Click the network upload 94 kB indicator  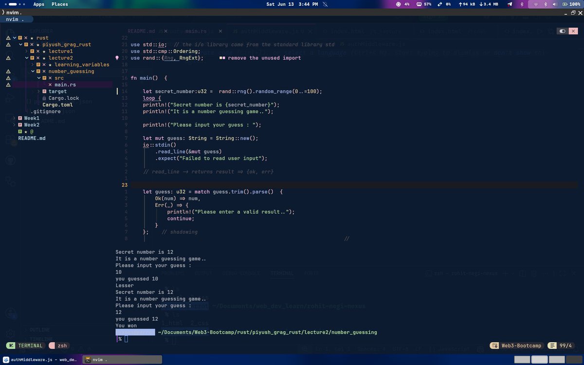point(467,4)
